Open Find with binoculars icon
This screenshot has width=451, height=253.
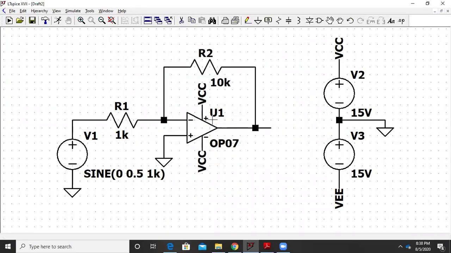coord(212,21)
